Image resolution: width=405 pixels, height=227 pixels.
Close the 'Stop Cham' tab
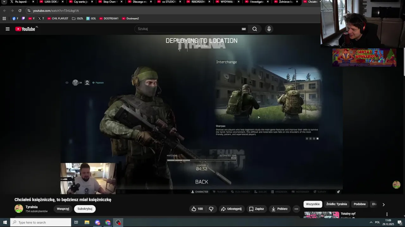coord(121,2)
